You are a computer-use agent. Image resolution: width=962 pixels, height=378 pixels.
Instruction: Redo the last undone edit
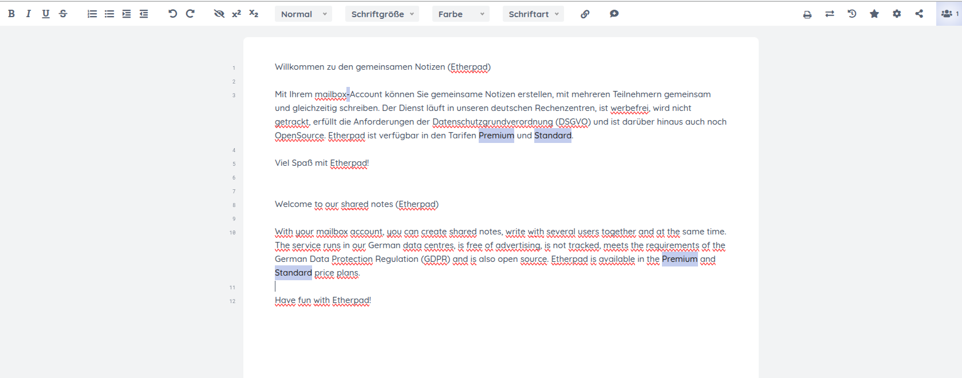(190, 14)
